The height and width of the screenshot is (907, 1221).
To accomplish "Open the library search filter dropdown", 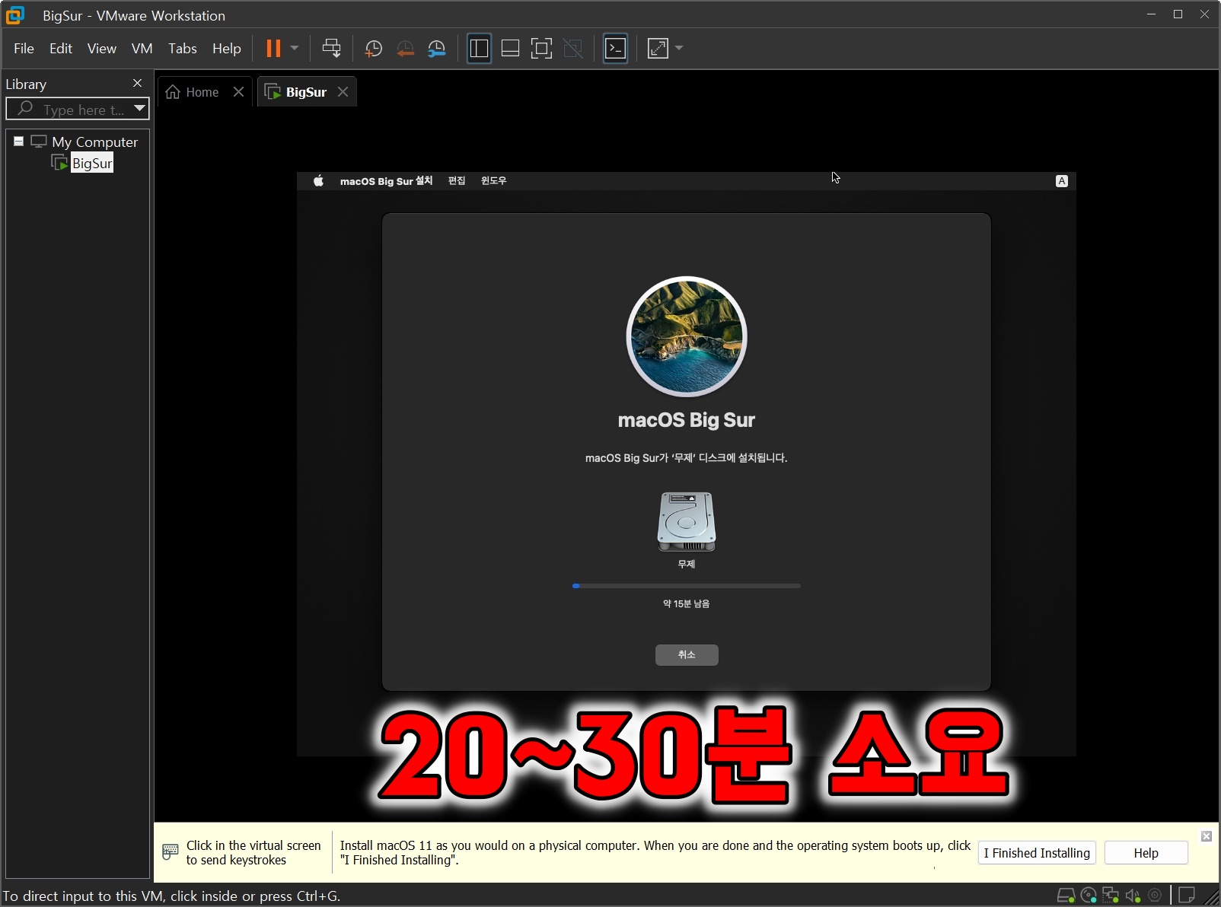I will pos(139,109).
